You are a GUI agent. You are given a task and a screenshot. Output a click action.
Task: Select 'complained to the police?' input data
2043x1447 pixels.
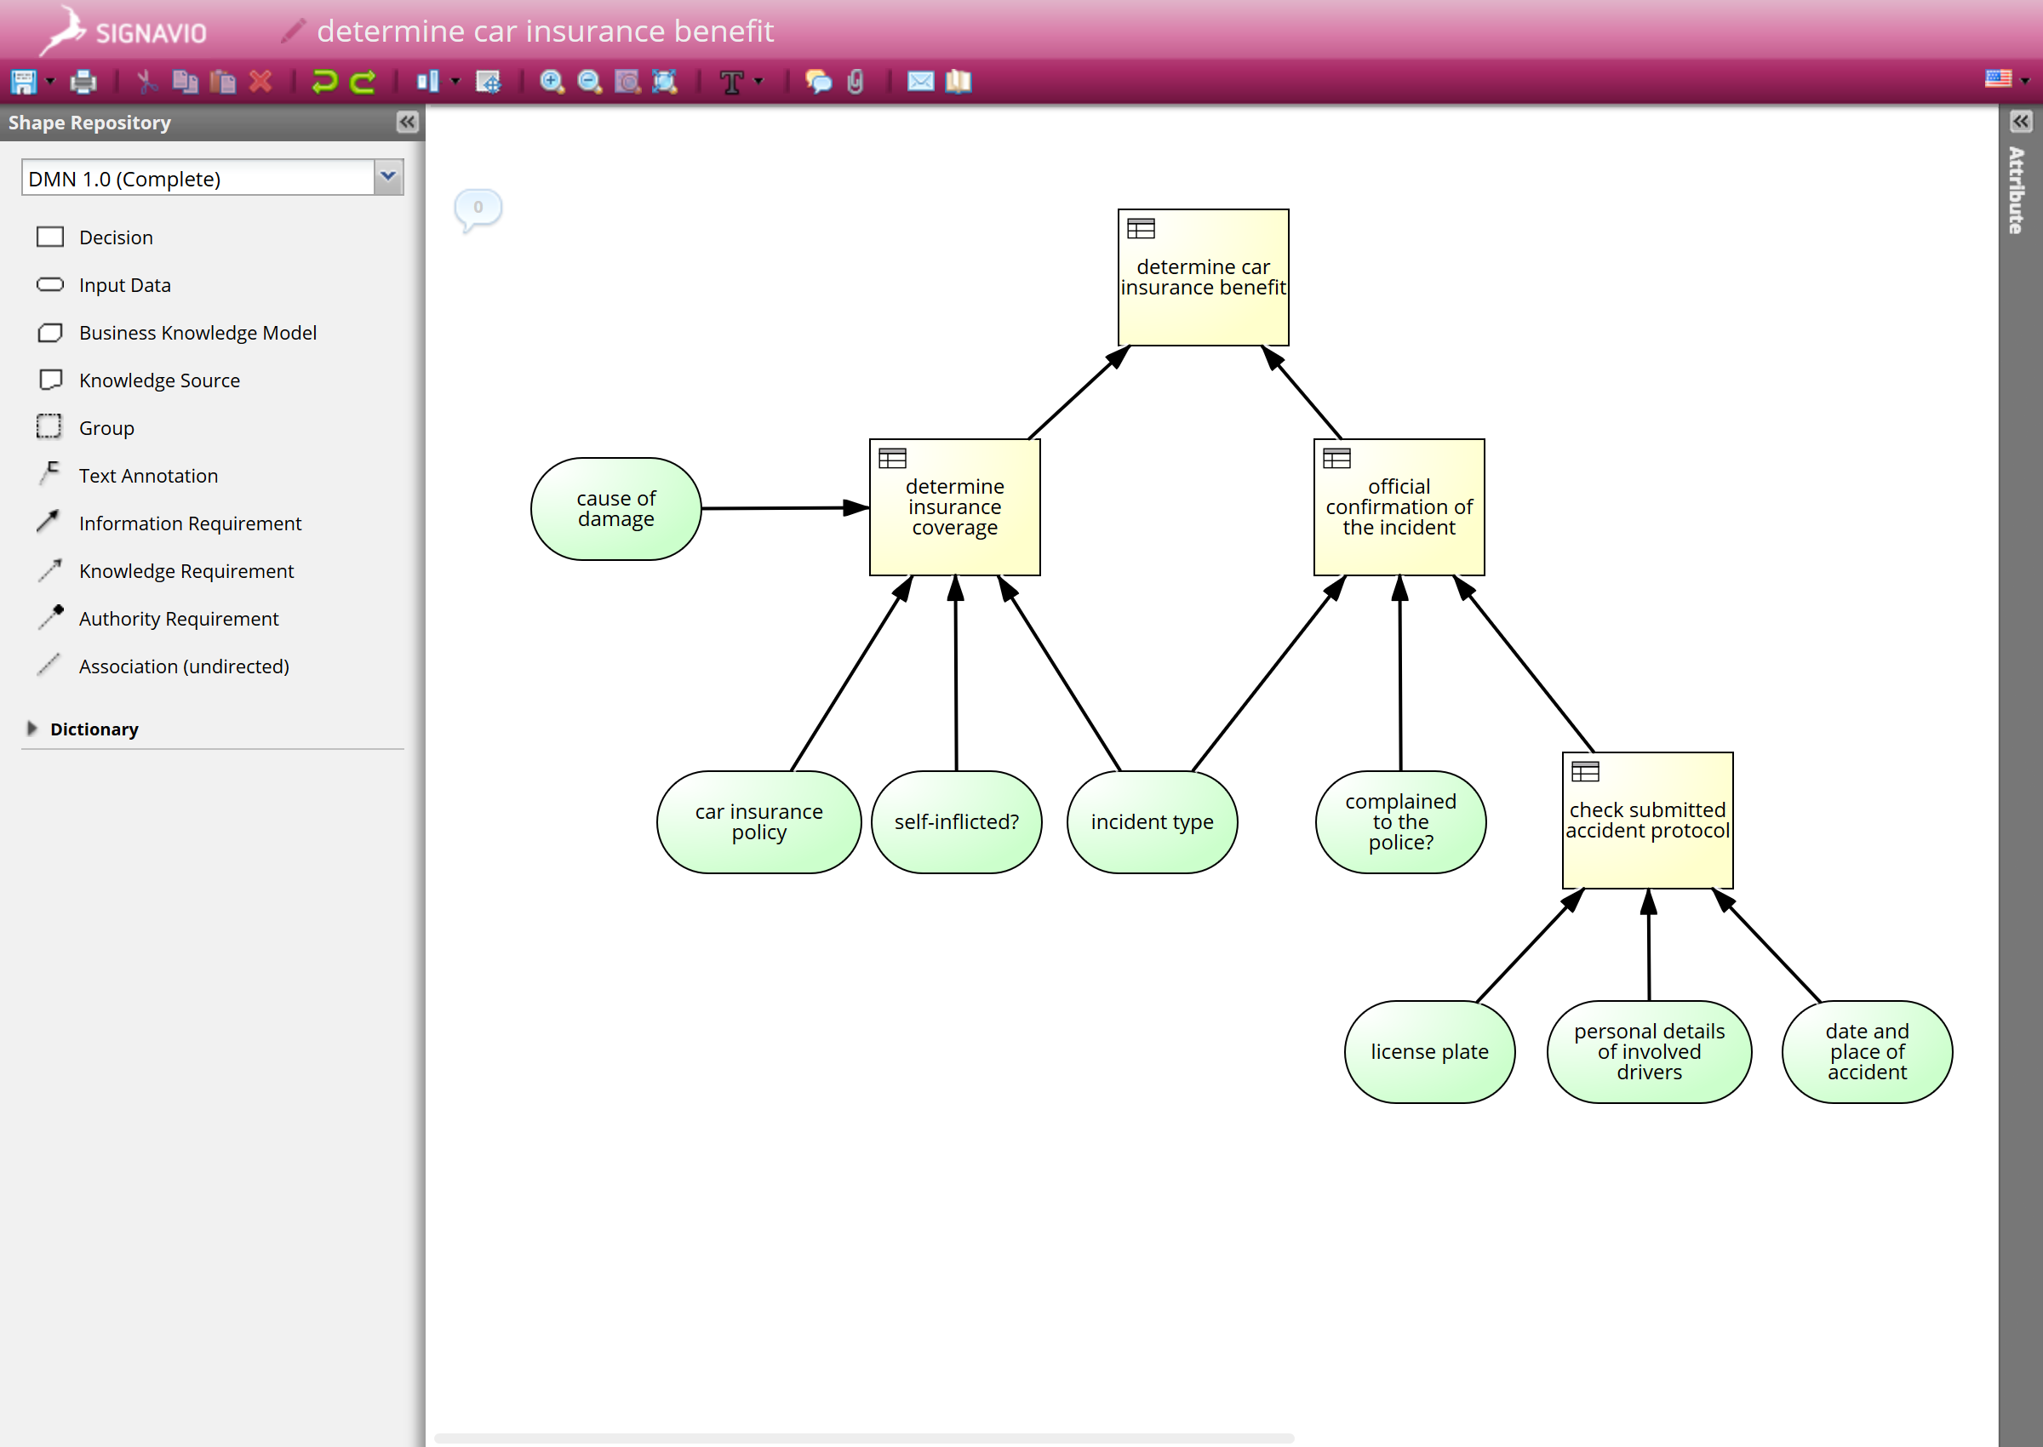[x=1400, y=822]
